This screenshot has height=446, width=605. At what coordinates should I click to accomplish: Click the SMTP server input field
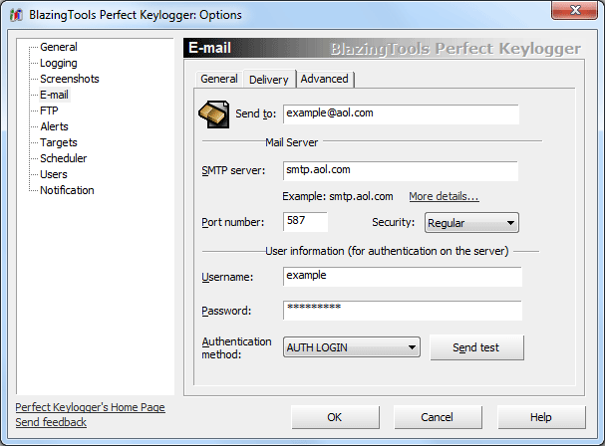click(400, 171)
